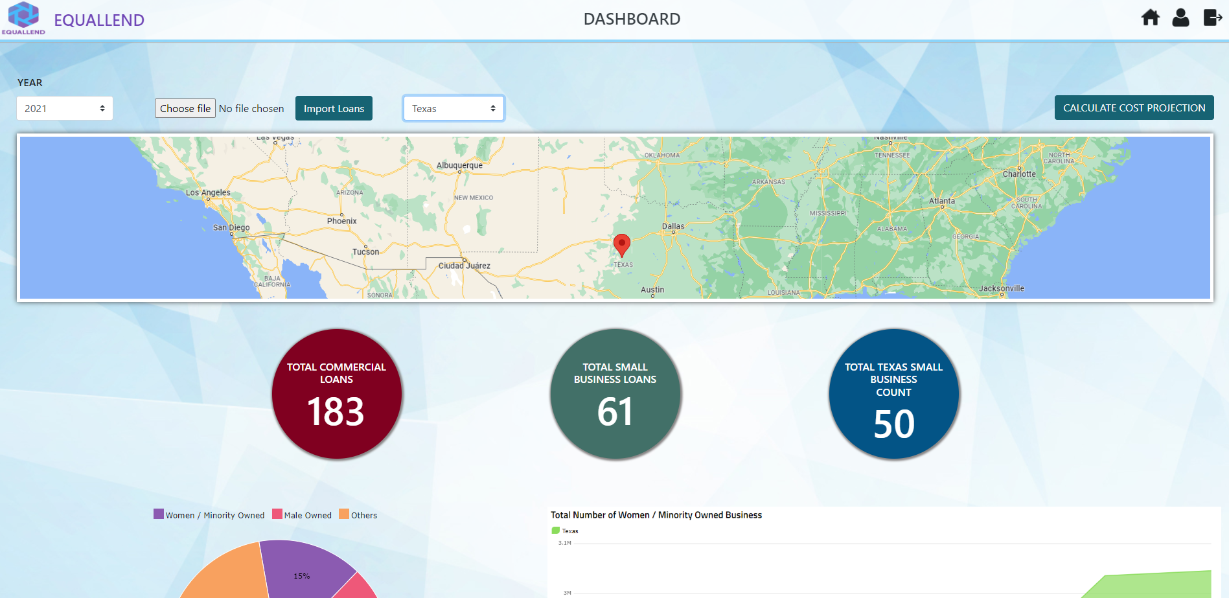1229x598 pixels.
Task: Click Los Angeles label on map
Action: (208, 192)
